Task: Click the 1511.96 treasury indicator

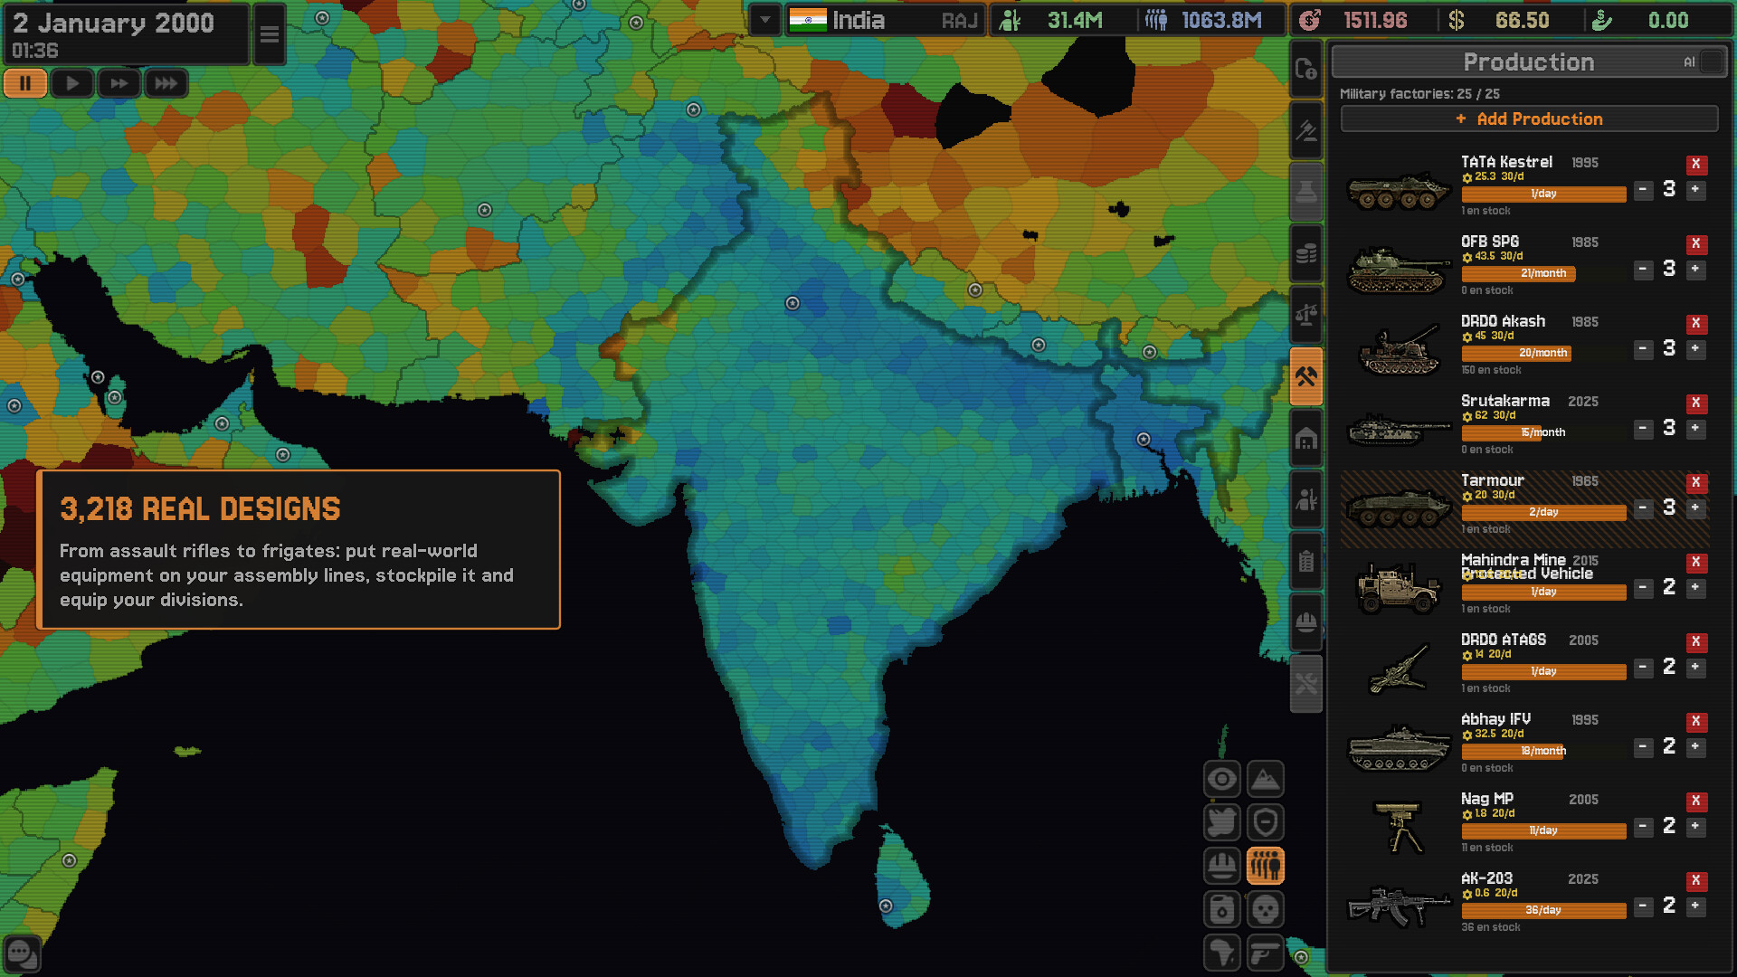Action: tap(1362, 20)
